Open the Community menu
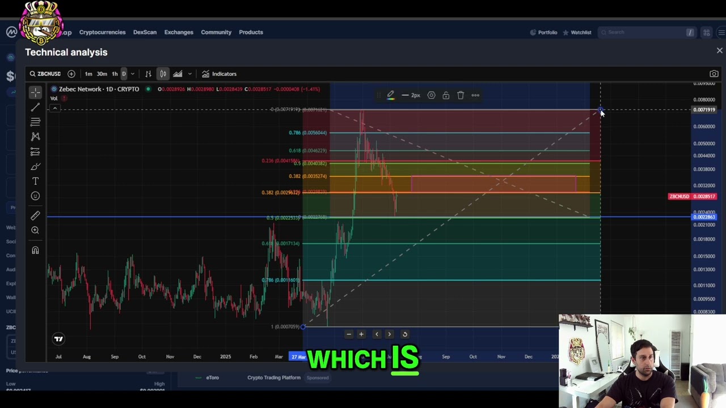The width and height of the screenshot is (726, 408). [x=216, y=32]
